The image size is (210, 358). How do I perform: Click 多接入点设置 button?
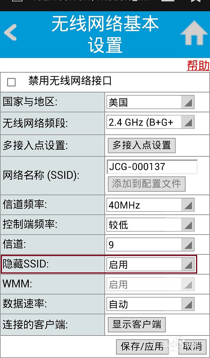point(142,145)
